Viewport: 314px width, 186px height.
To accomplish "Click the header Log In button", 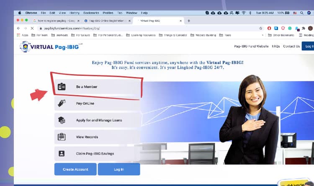I will (308, 46).
